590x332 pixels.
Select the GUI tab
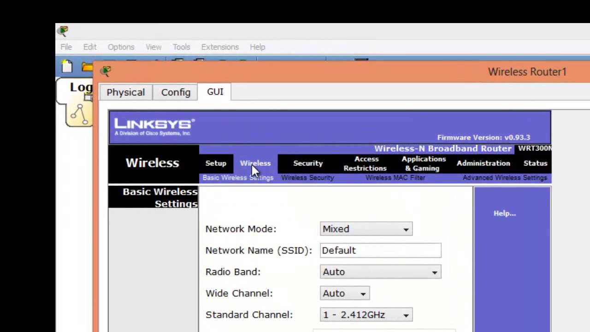pos(215,92)
